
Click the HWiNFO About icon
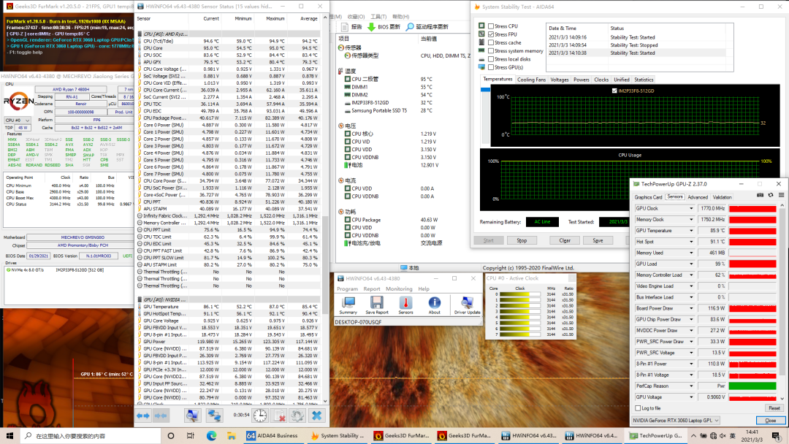pyautogui.click(x=435, y=304)
